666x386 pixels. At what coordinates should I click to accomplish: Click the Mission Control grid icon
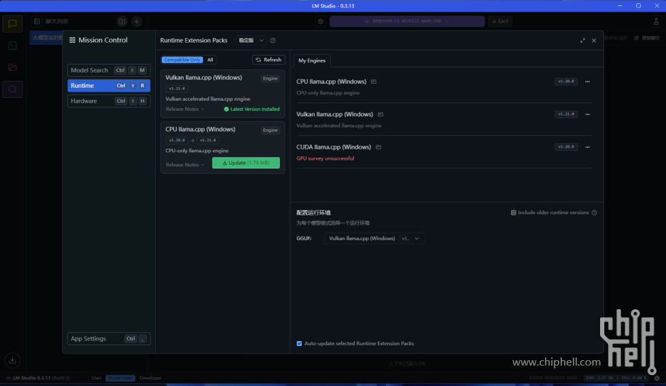[x=72, y=40]
